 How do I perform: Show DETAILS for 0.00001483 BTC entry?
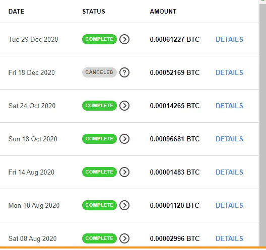point(229,172)
